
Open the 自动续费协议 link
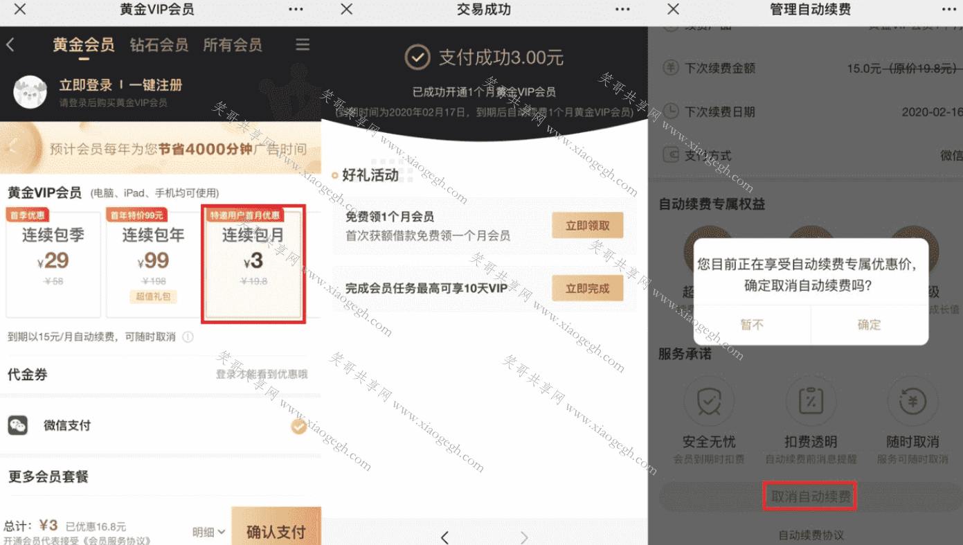pyautogui.click(x=811, y=535)
